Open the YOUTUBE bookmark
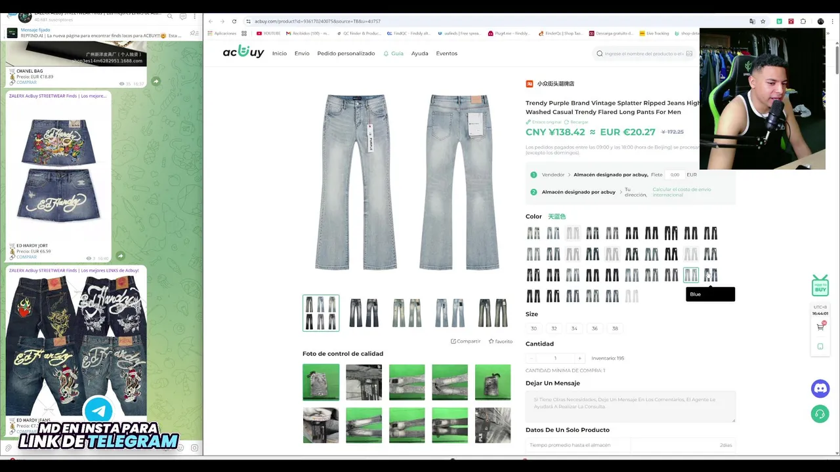 (x=268, y=33)
